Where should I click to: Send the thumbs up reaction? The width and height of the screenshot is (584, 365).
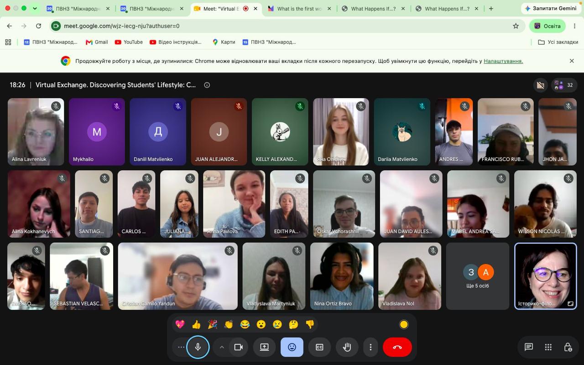tap(196, 324)
